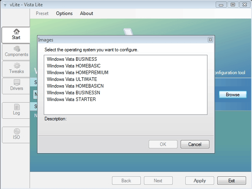Click the Apply button
This screenshot has width=252, height=189.
point(200,181)
